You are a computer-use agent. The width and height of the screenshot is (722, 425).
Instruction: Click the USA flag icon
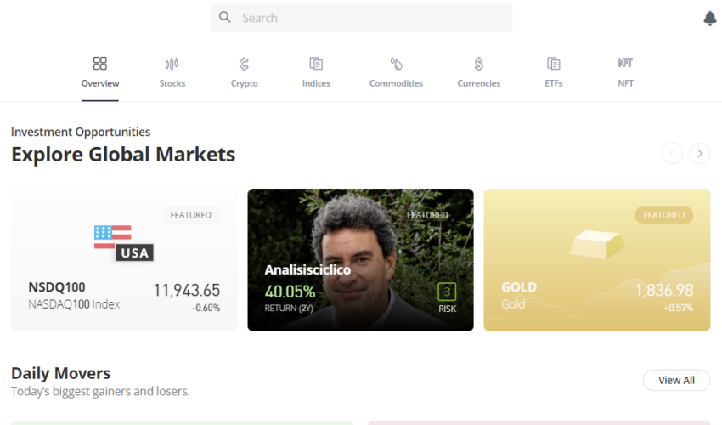[113, 237]
